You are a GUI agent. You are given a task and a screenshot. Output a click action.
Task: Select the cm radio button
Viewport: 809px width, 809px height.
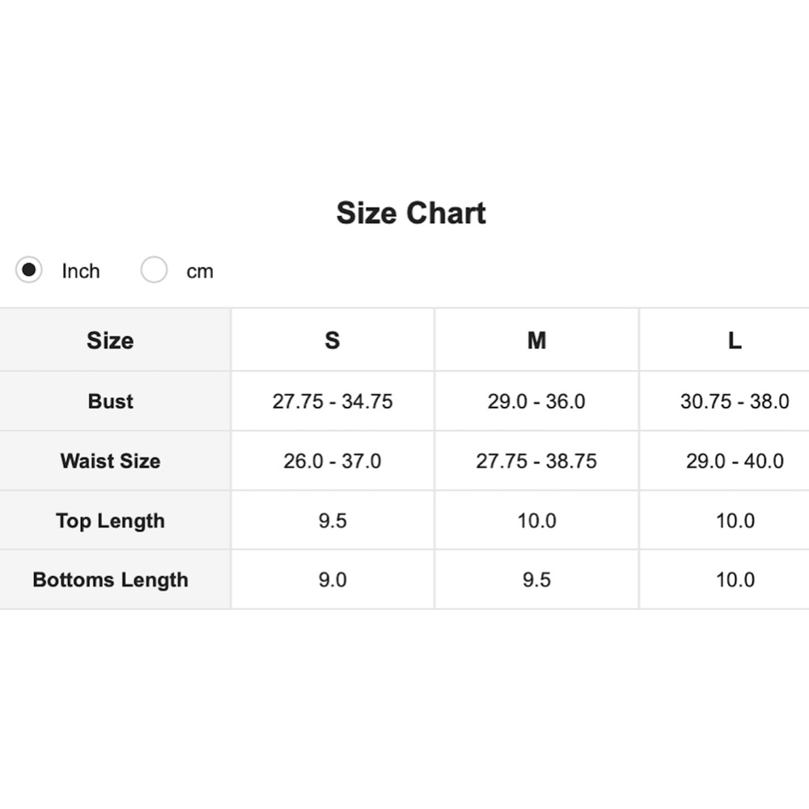154,269
